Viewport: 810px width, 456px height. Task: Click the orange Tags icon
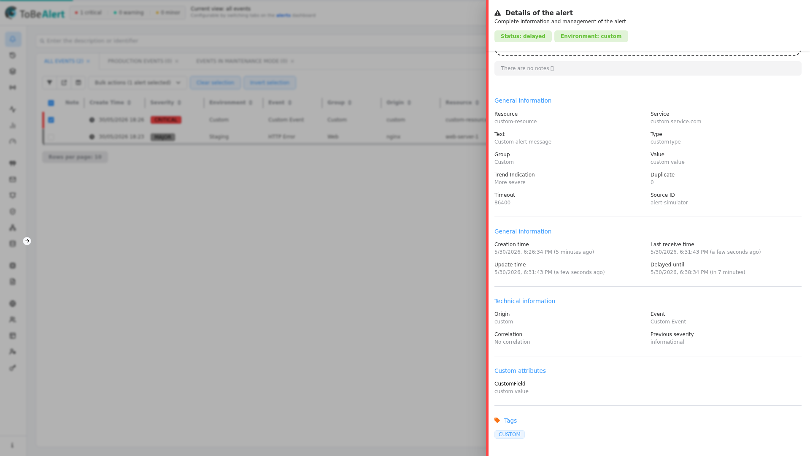[x=497, y=421]
